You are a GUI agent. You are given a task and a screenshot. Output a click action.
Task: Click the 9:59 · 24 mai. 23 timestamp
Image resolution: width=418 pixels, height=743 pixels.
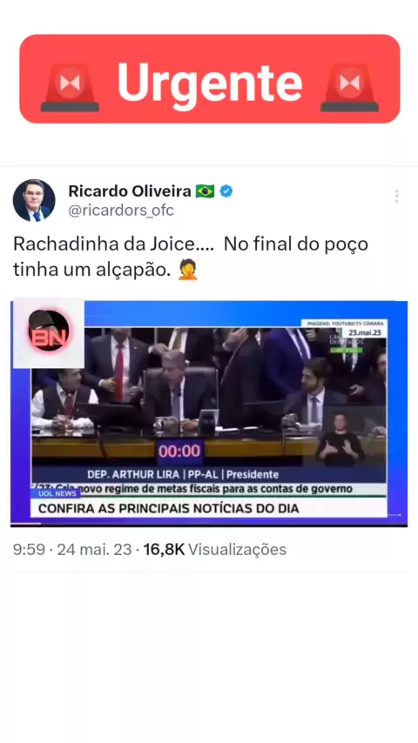72,550
